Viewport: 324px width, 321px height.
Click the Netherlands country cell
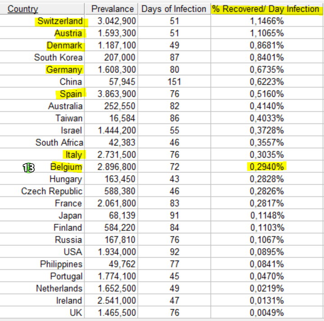tap(59, 289)
